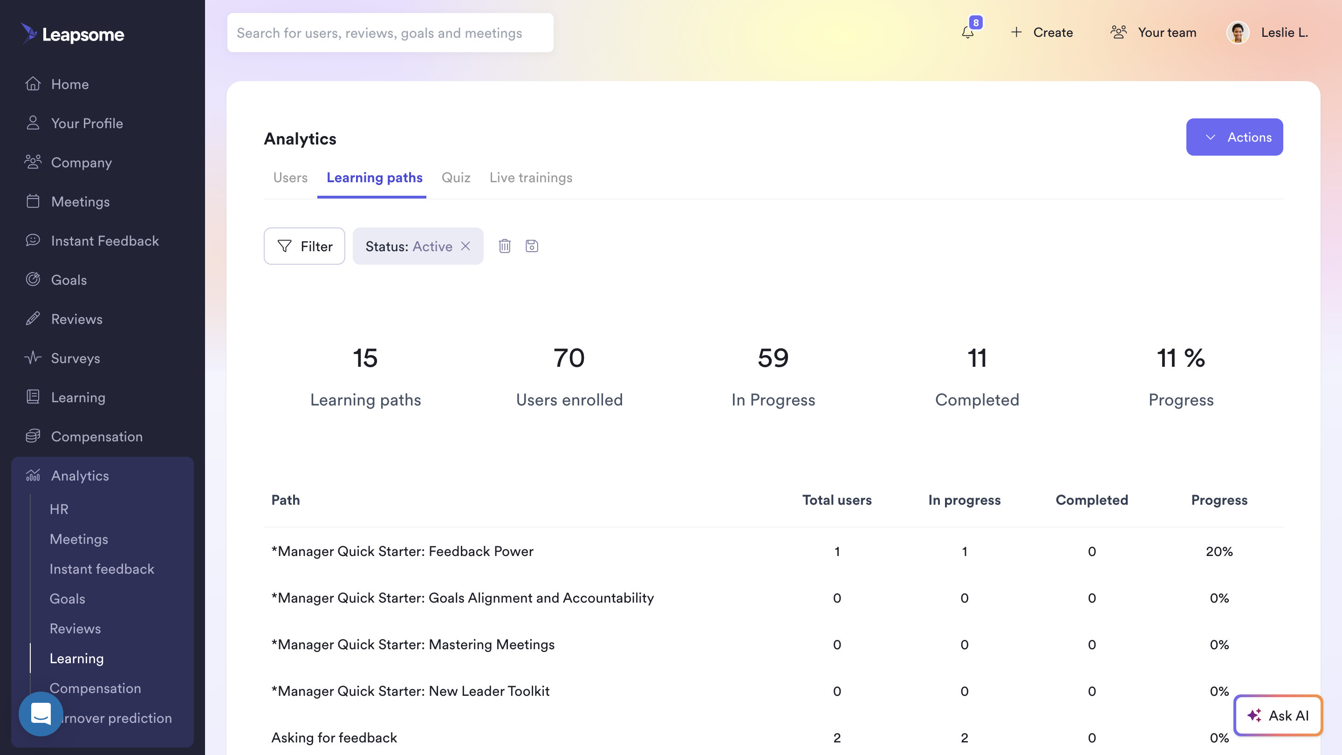
Task: Open Leslie L. profile avatar
Action: (x=1238, y=32)
